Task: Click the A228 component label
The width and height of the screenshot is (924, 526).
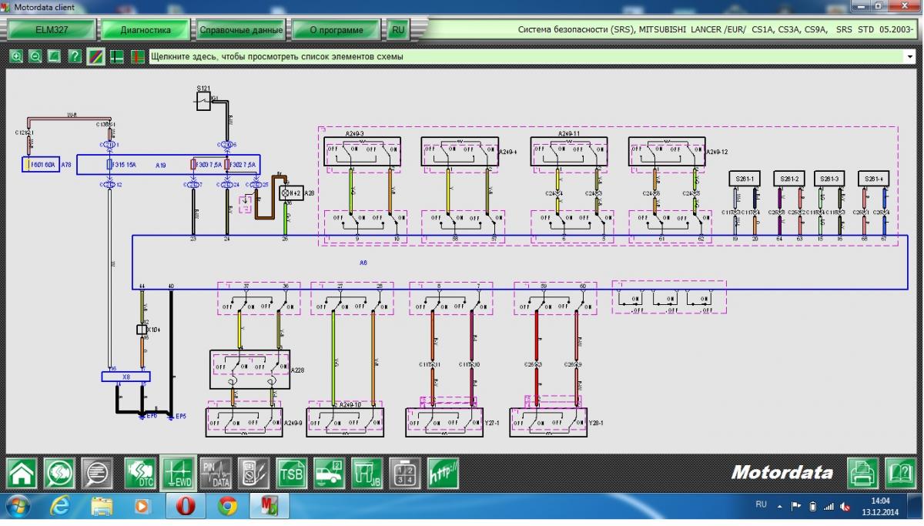Action: point(298,370)
